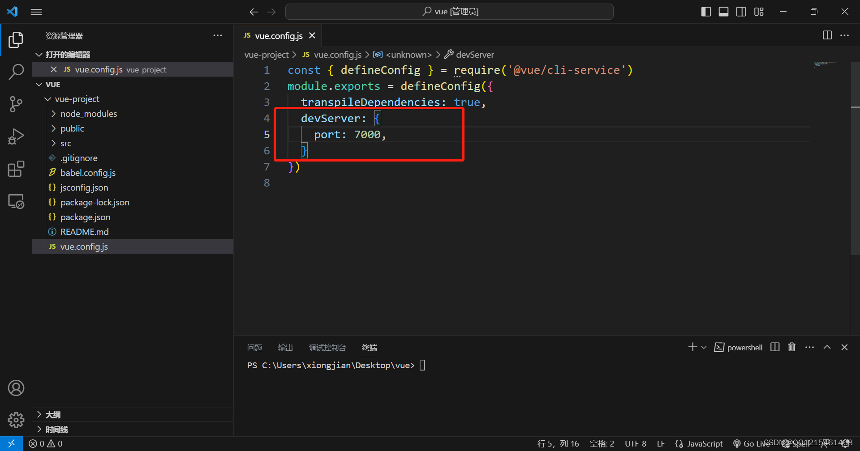860x451 pixels.
Task: Show errors and warnings in status bar
Action: 46,443
